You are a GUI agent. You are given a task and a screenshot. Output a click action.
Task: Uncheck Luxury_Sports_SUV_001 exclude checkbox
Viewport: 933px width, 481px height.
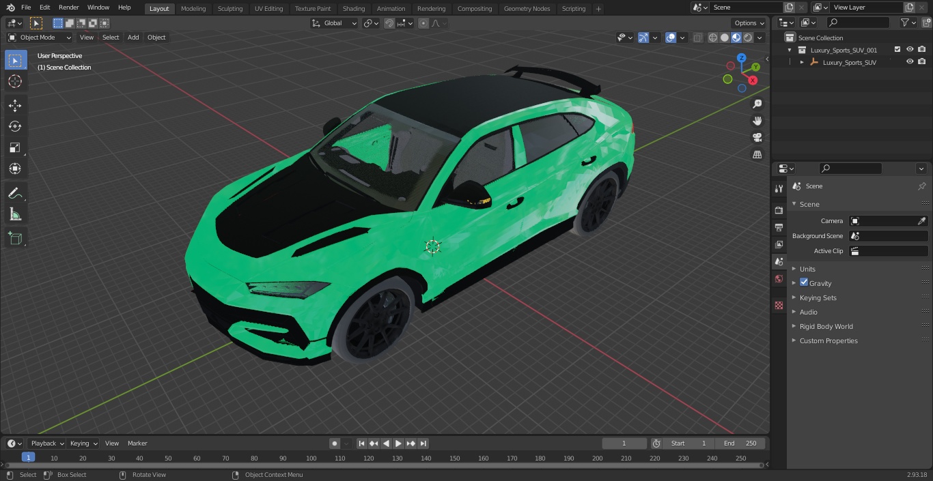click(x=897, y=49)
